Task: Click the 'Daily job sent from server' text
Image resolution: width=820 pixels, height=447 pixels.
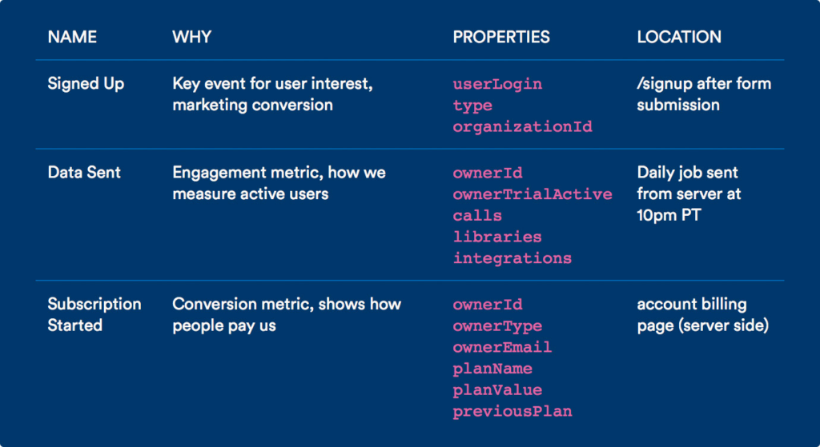Action: 689,183
